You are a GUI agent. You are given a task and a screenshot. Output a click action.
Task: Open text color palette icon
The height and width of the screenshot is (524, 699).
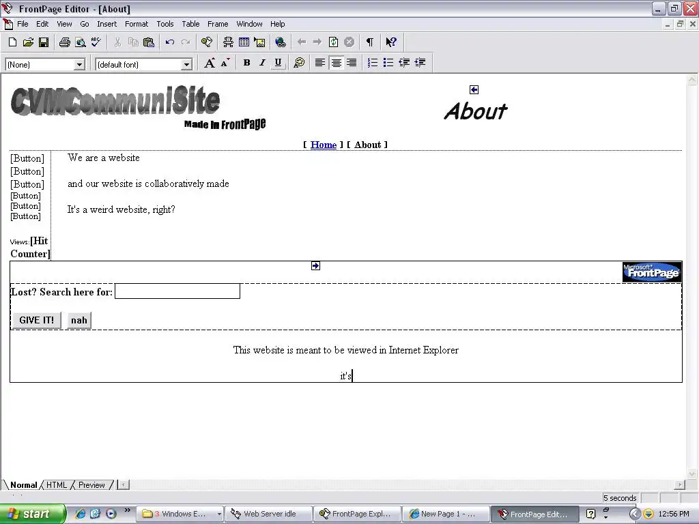click(x=299, y=63)
